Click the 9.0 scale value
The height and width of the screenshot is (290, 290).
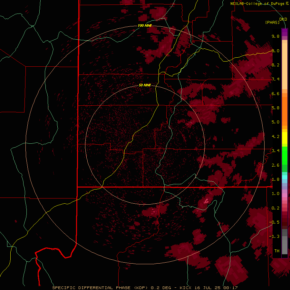[275, 51]
